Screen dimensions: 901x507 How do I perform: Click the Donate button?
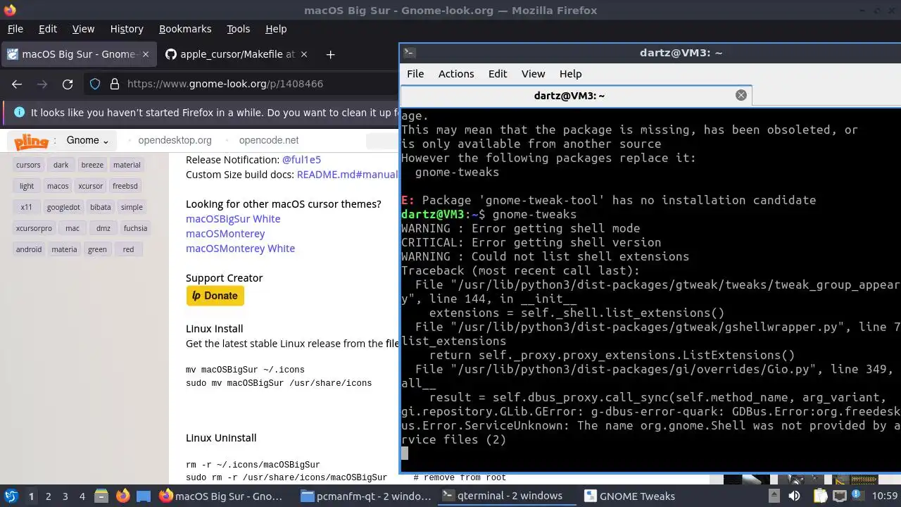pos(215,296)
